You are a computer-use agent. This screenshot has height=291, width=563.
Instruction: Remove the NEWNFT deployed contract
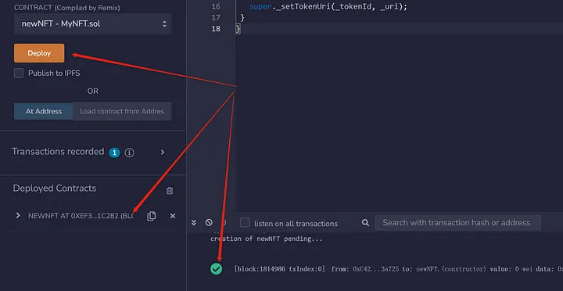click(173, 216)
